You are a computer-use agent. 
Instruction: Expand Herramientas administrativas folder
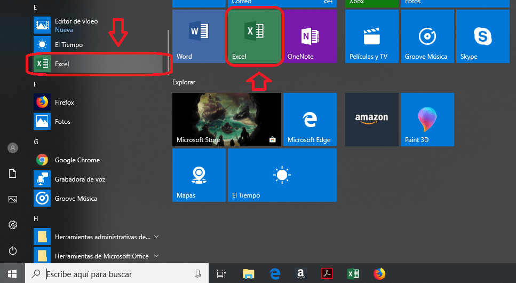coord(98,237)
